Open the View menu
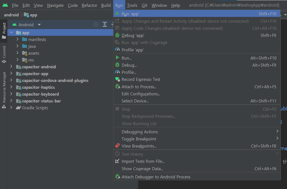Viewport: 287px width, 189px height. pyautogui.click(x=38, y=5)
